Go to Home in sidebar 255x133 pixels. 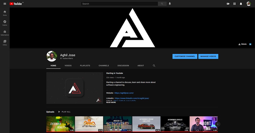point(5,13)
